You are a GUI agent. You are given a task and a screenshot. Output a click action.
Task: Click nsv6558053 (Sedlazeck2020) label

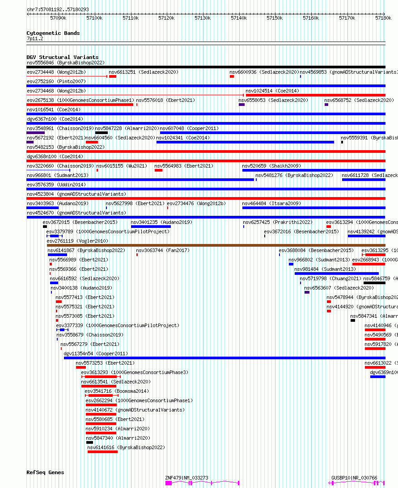coord(273,100)
